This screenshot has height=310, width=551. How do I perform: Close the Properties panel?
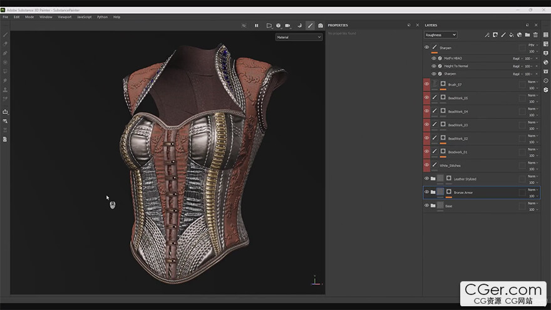pos(418,25)
